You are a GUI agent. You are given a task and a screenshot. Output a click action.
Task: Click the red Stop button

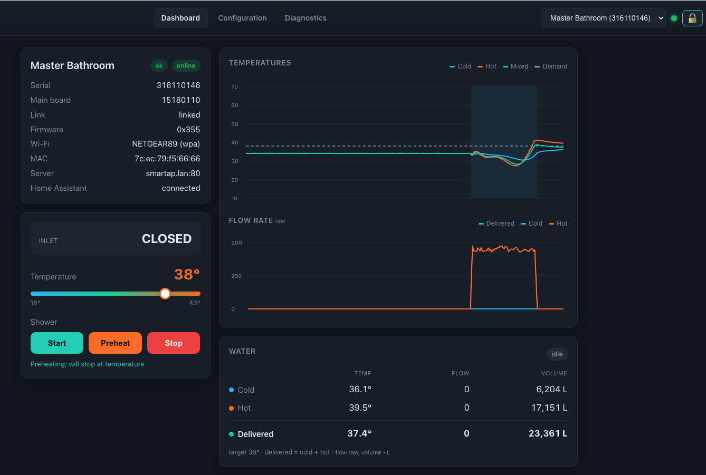[x=174, y=343]
